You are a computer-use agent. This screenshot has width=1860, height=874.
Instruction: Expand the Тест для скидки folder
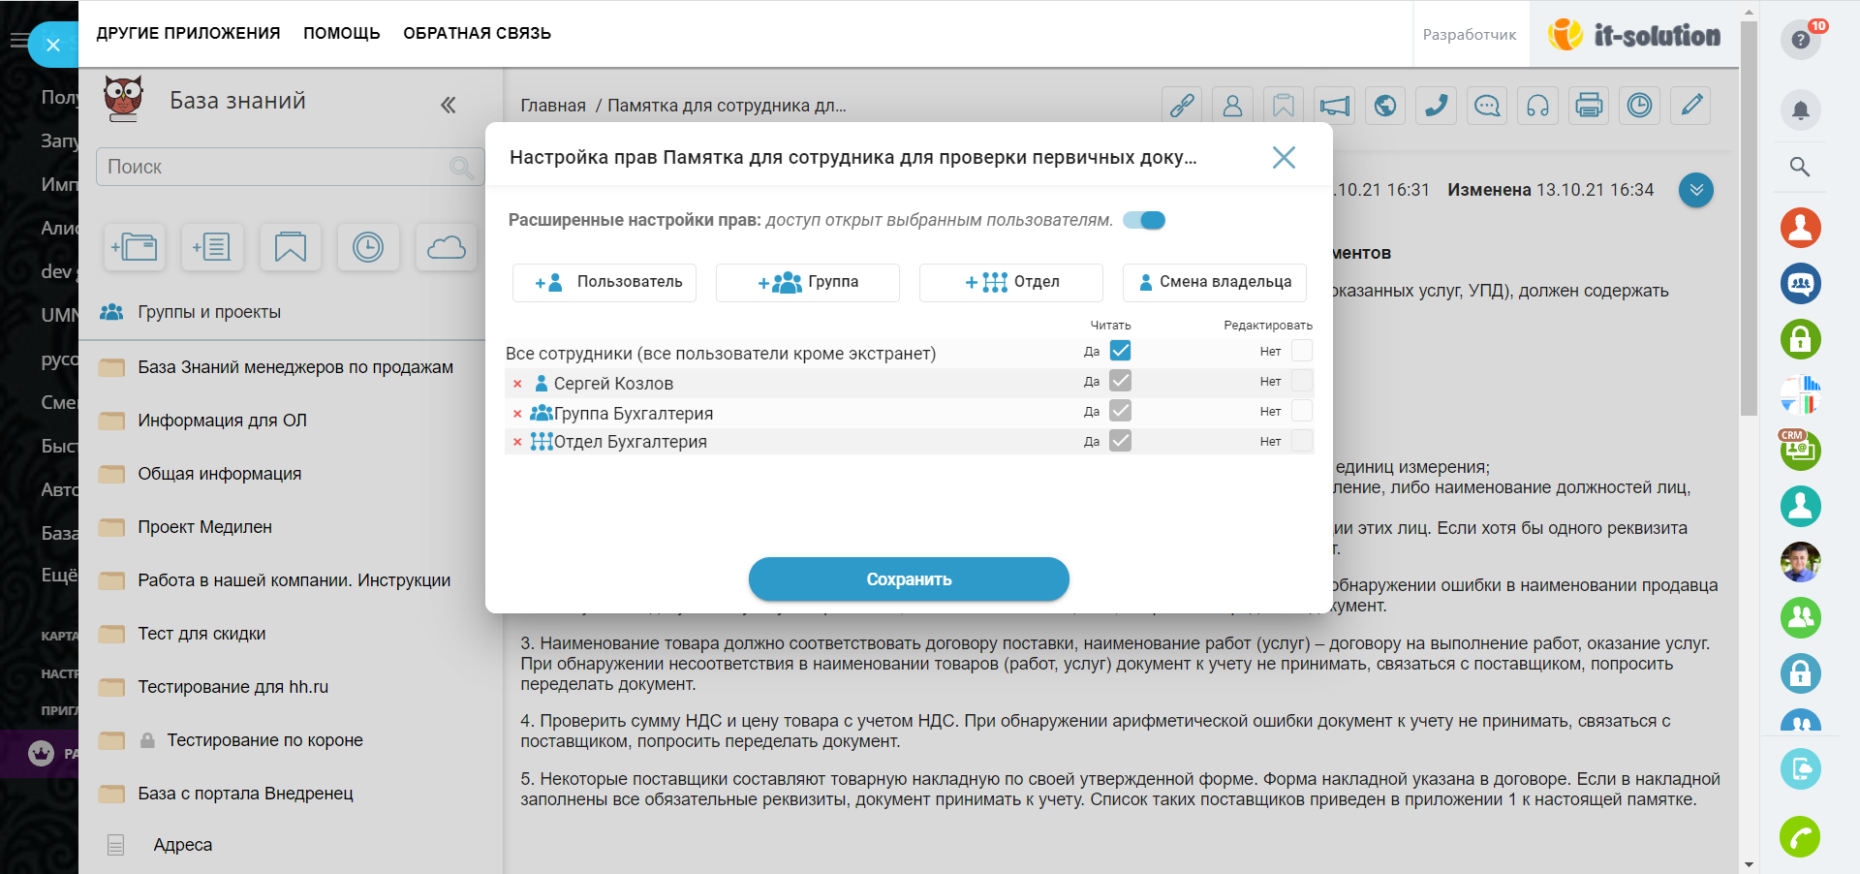click(x=112, y=635)
